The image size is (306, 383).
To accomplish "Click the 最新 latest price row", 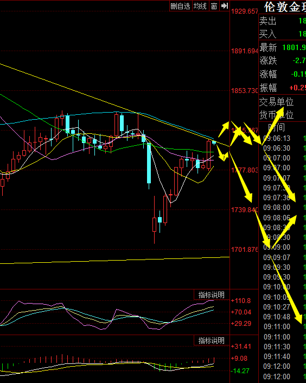I will tap(282, 47).
